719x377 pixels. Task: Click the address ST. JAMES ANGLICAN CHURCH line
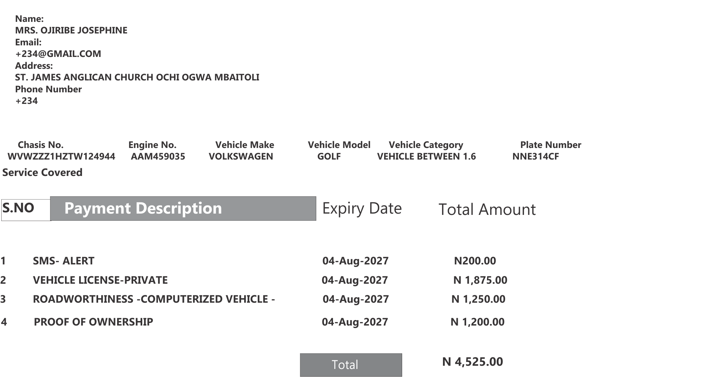[x=137, y=77]
